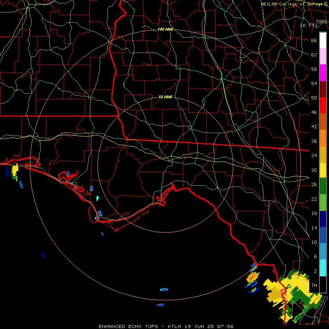Click the TOPS legend title
Viewport: 329px width, 329px height.
click(321, 22)
